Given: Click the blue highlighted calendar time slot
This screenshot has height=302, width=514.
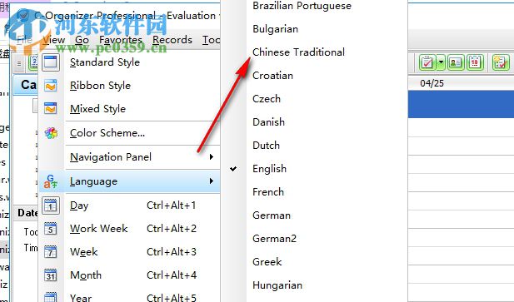Looking at the screenshot, I should point(461,104).
